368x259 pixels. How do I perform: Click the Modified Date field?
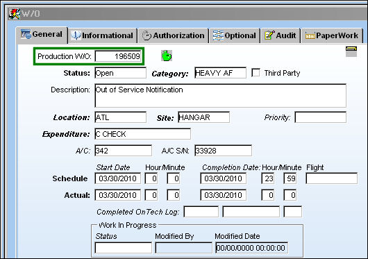pos(251,248)
